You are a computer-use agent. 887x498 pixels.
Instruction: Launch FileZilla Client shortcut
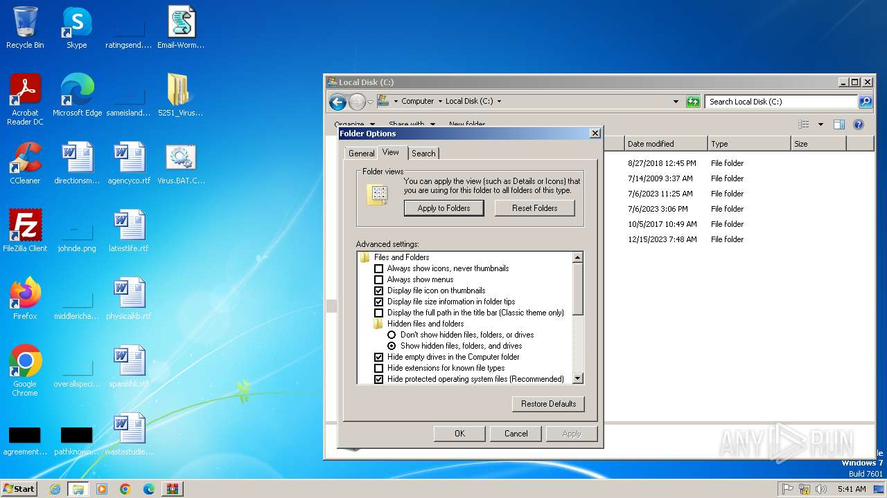(25, 231)
